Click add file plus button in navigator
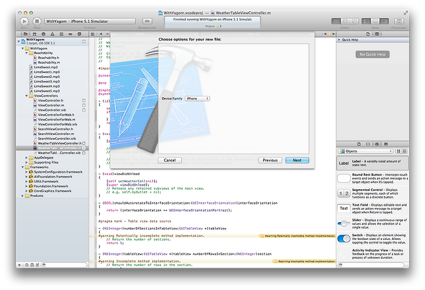The height and width of the screenshot is (290, 425). tap(19, 265)
